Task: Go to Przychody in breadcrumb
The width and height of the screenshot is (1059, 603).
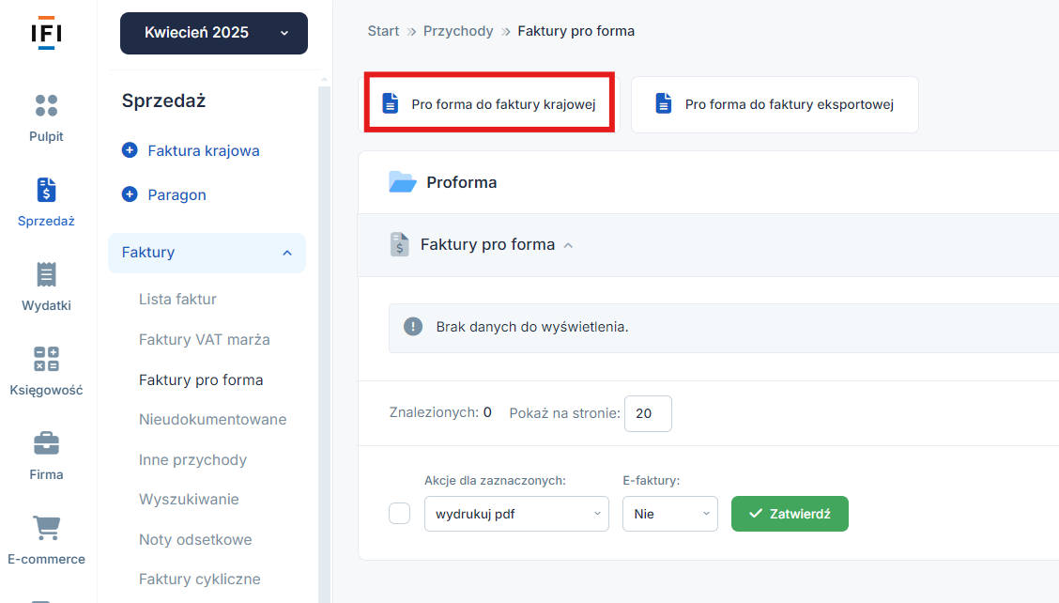Action: (x=458, y=31)
